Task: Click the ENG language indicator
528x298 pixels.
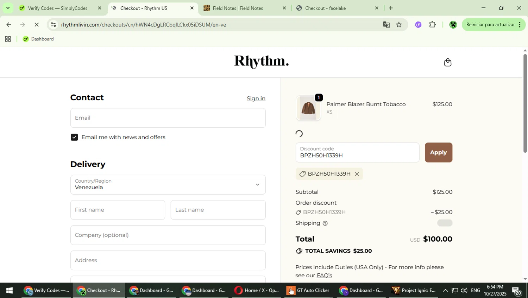Action: 475,291
